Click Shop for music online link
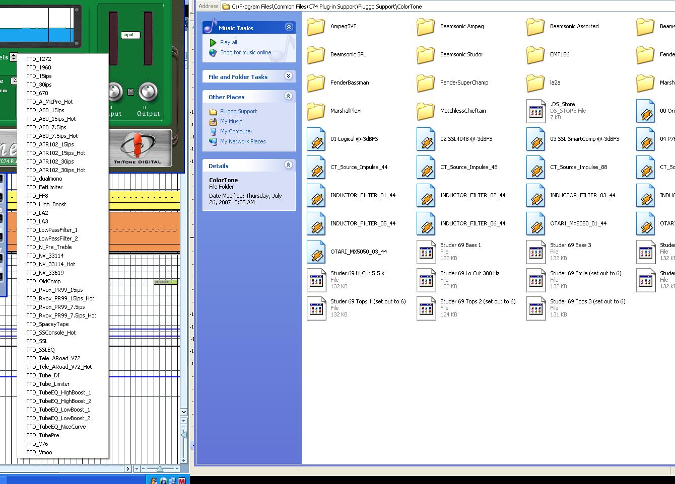The image size is (675, 484). (245, 52)
